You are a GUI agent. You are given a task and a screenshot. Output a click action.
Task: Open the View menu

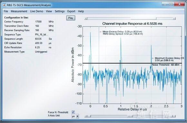(x=49, y=11)
